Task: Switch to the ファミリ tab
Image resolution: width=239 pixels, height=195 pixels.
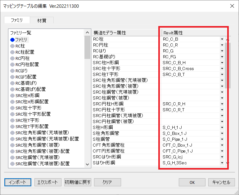Action: click(17, 20)
